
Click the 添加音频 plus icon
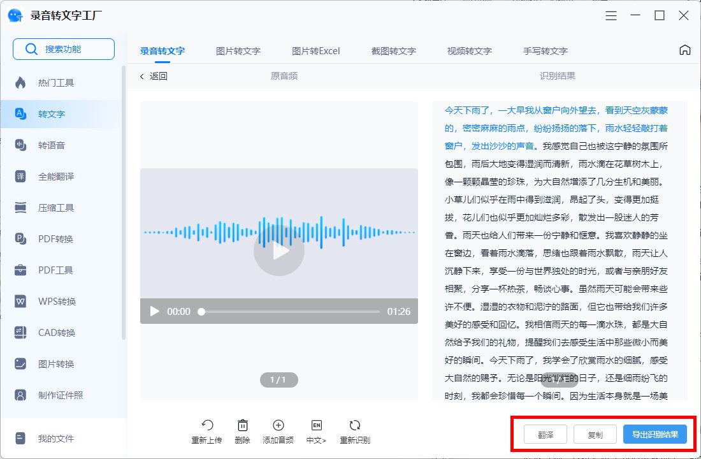278,425
